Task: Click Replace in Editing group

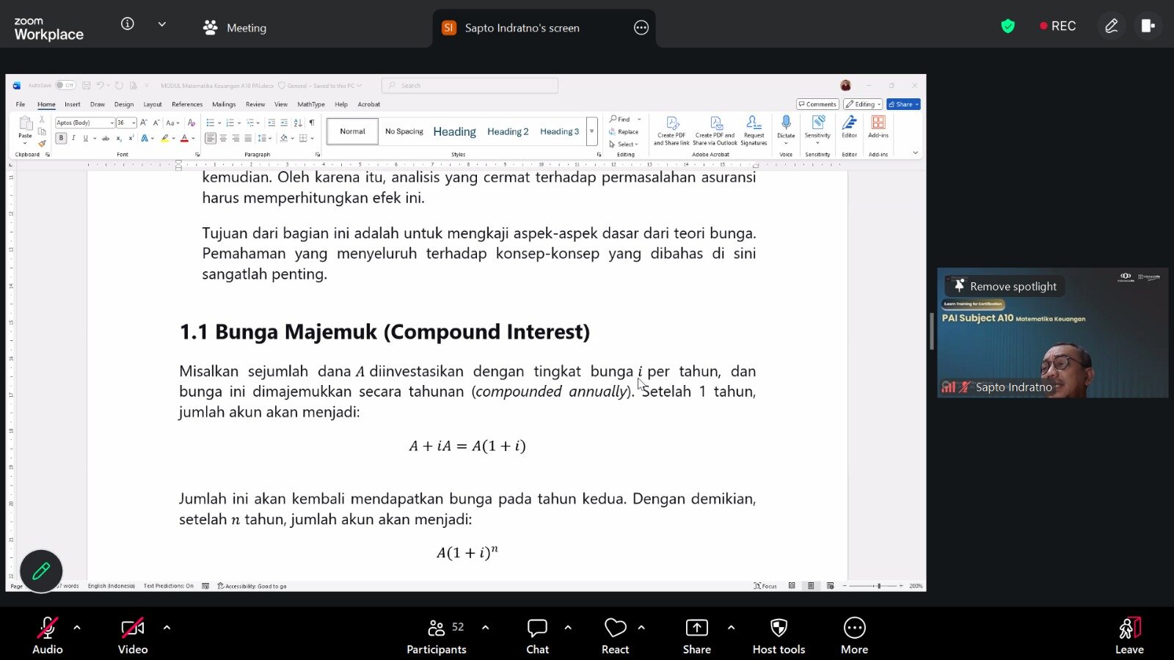Action: point(624,132)
